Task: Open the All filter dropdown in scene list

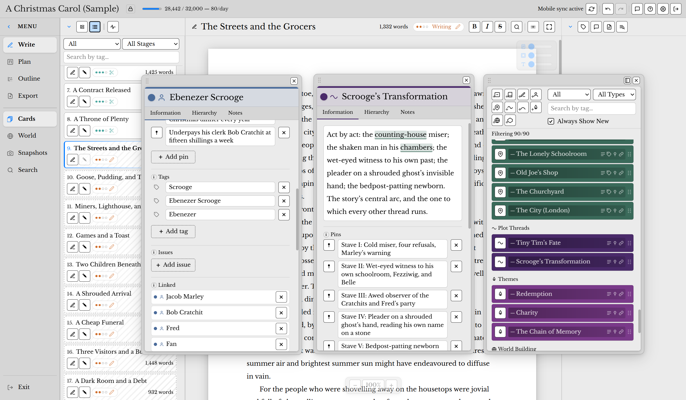Action: pos(92,44)
